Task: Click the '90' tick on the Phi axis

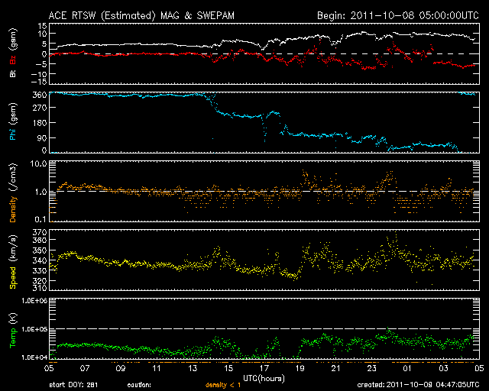Action: pos(42,137)
